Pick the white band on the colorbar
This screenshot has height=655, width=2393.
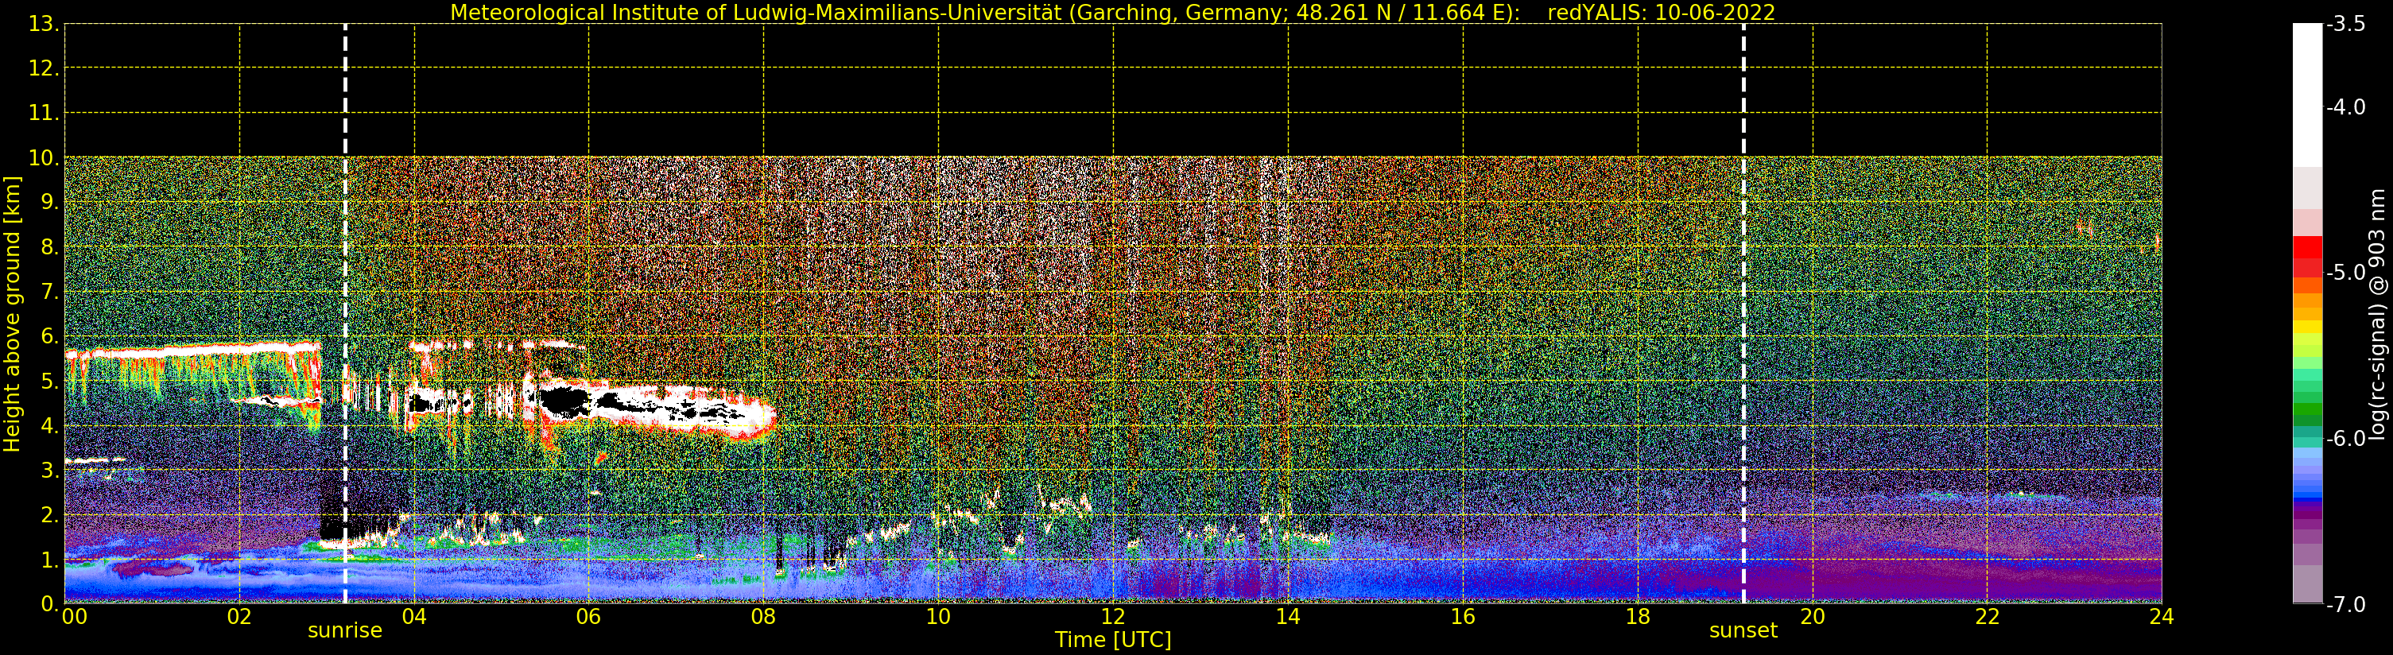pyautogui.click(x=2307, y=95)
